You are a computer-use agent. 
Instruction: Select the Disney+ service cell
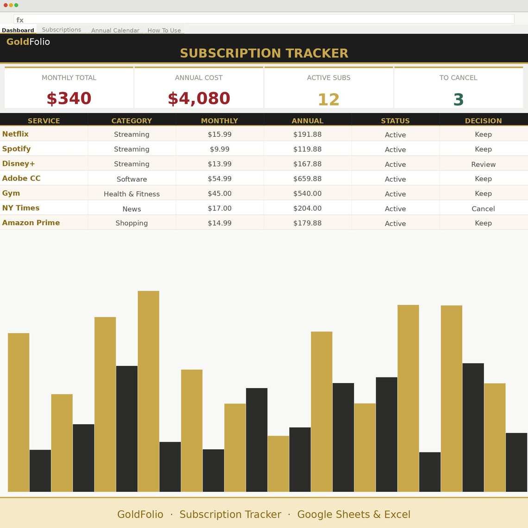44,163
